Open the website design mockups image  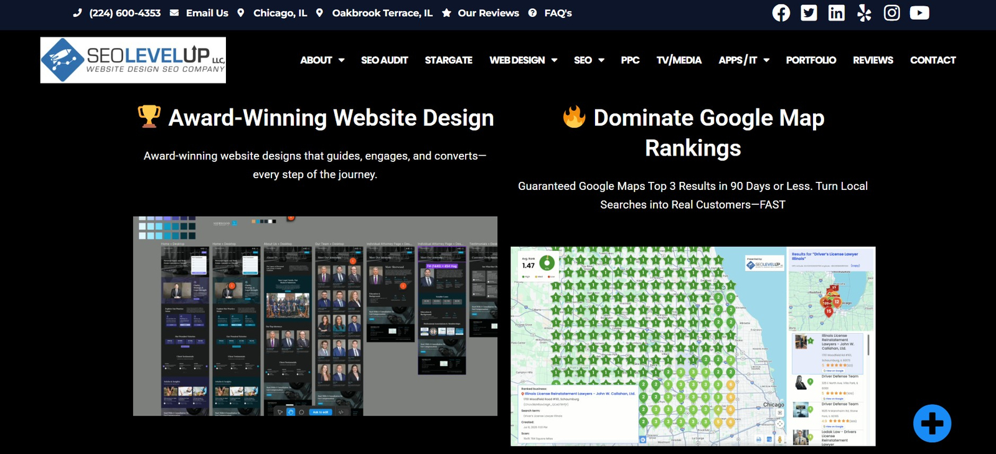[x=315, y=316]
